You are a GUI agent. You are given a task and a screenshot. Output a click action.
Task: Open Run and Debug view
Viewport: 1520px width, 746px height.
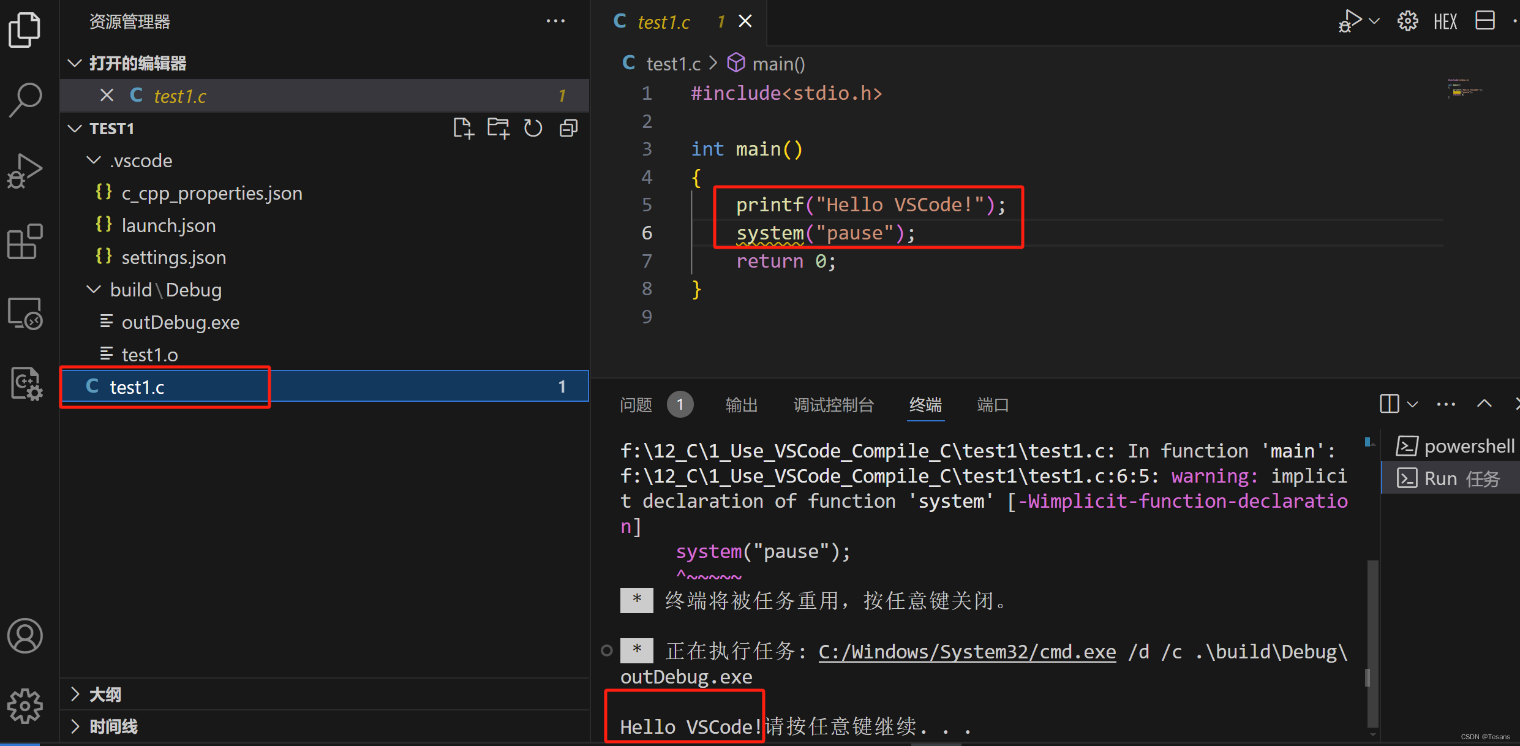24,170
